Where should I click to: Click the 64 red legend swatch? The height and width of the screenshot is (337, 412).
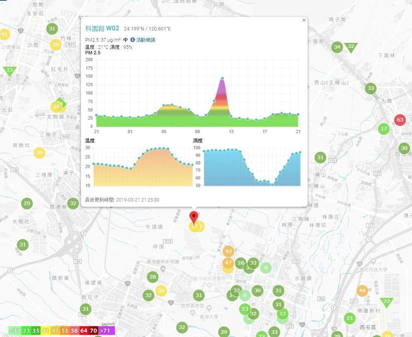click(x=84, y=331)
